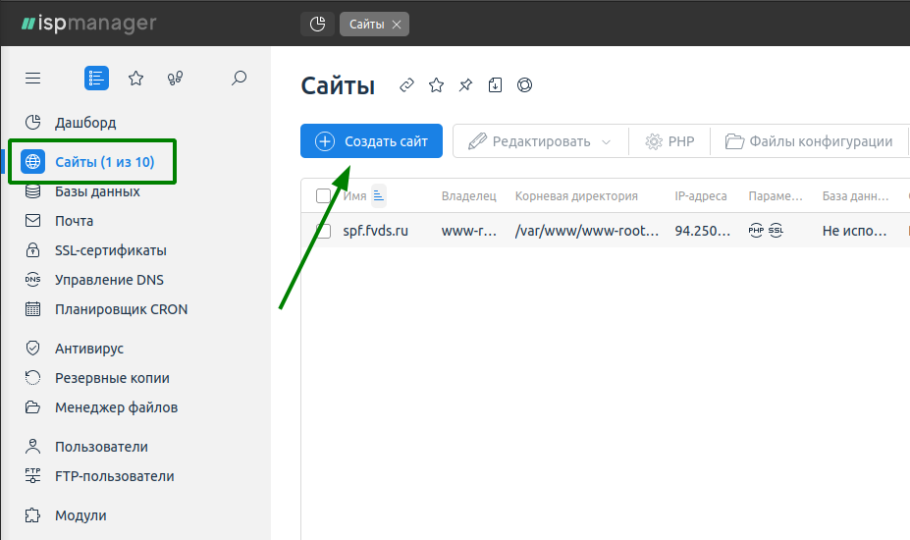The height and width of the screenshot is (540, 910).
Task: Open Файлы конфигурации toolbar button
Action: (809, 141)
